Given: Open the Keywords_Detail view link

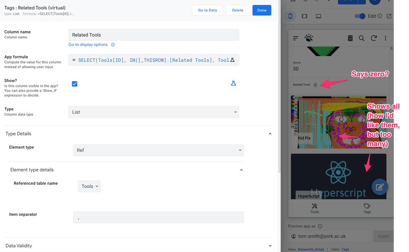Looking at the screenshot, I should pos(311,250).
